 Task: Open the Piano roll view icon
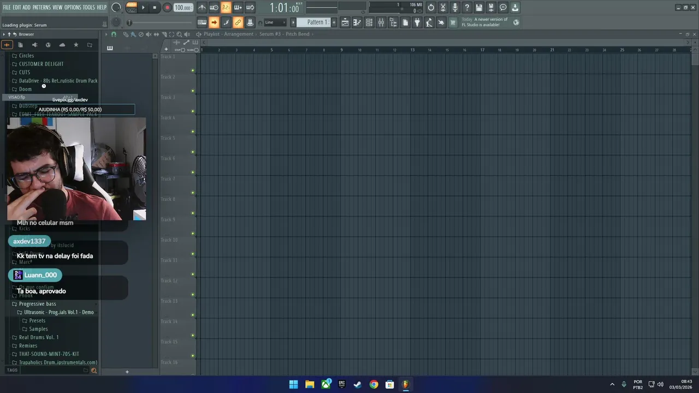pos(357,22)
